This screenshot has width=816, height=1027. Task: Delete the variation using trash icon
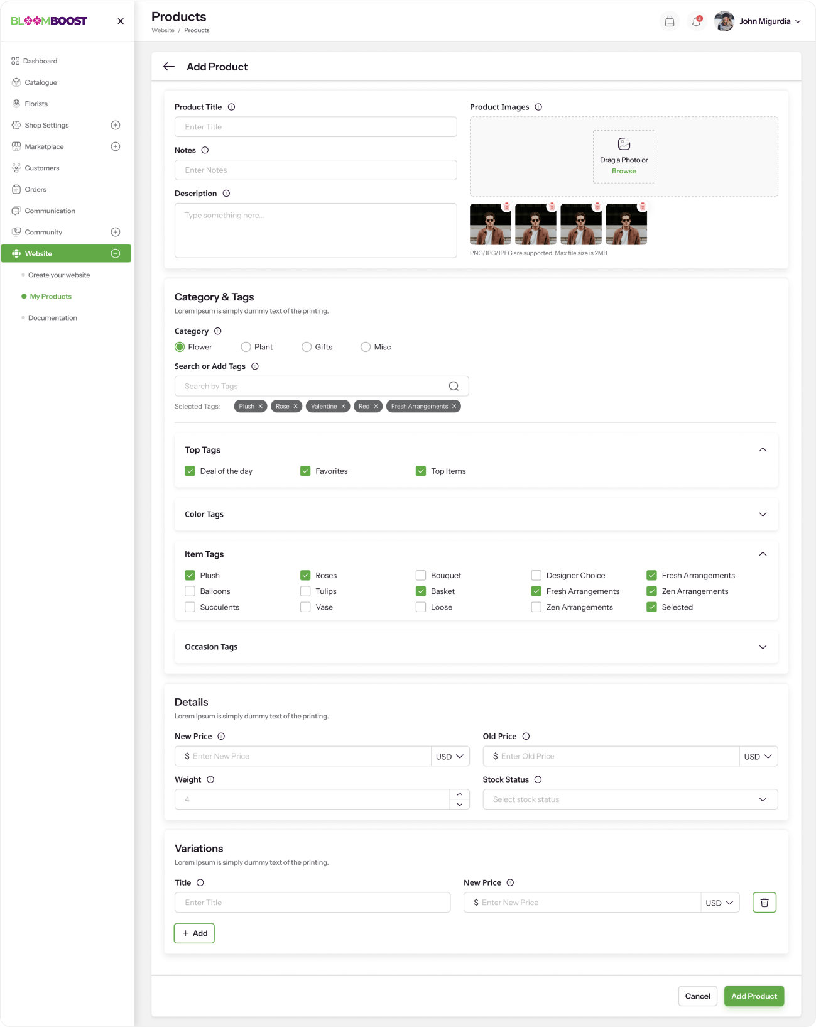[764, 903]
